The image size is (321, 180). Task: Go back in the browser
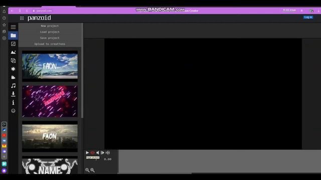click(12, 10)
